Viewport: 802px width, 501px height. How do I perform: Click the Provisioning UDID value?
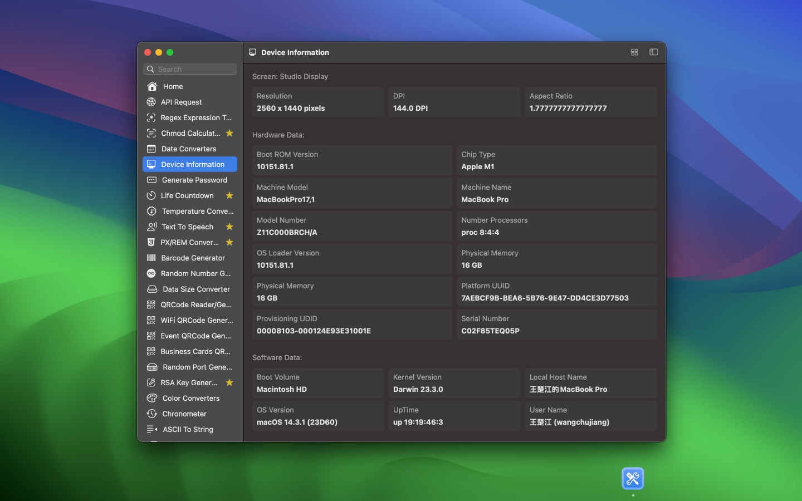(314, 331)
